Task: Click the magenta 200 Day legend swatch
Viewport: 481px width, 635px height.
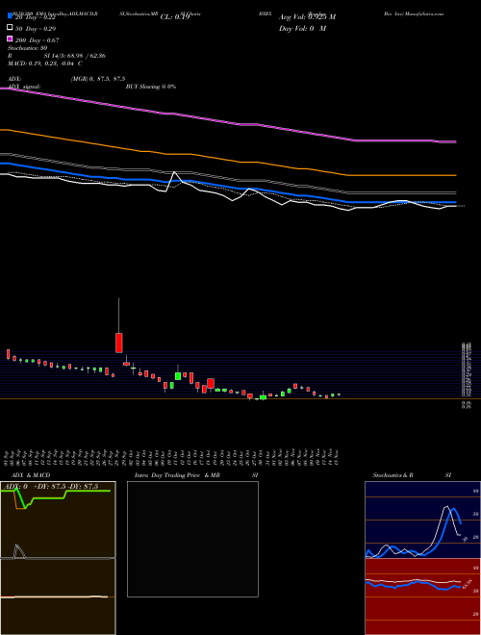Action: click(x=10, y=39)
